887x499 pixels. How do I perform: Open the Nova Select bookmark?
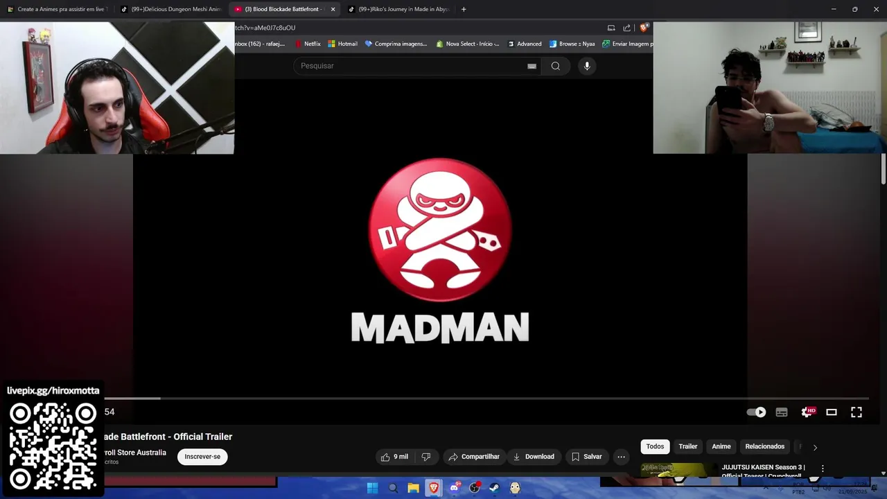pyautogui.click(x=468, y=44)
